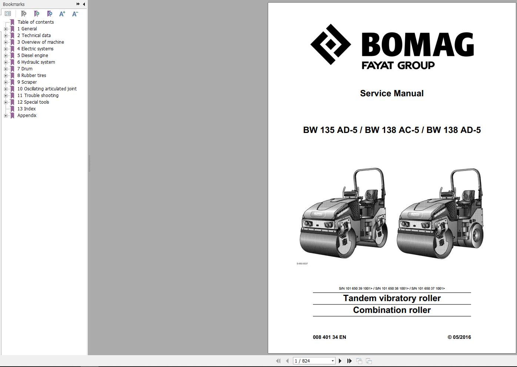Select the 4 Electric systems bookmark
The width and height of the screenshot is (517, 367).
pyautogui.click(x=35, y=49)
